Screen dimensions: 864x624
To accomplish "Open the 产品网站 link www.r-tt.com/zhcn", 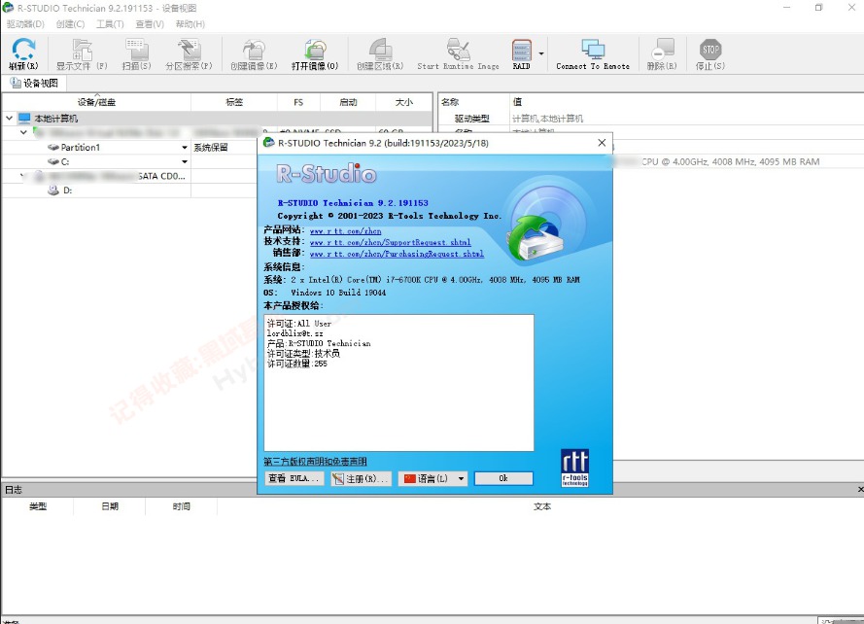I will (x=345, y=231).
